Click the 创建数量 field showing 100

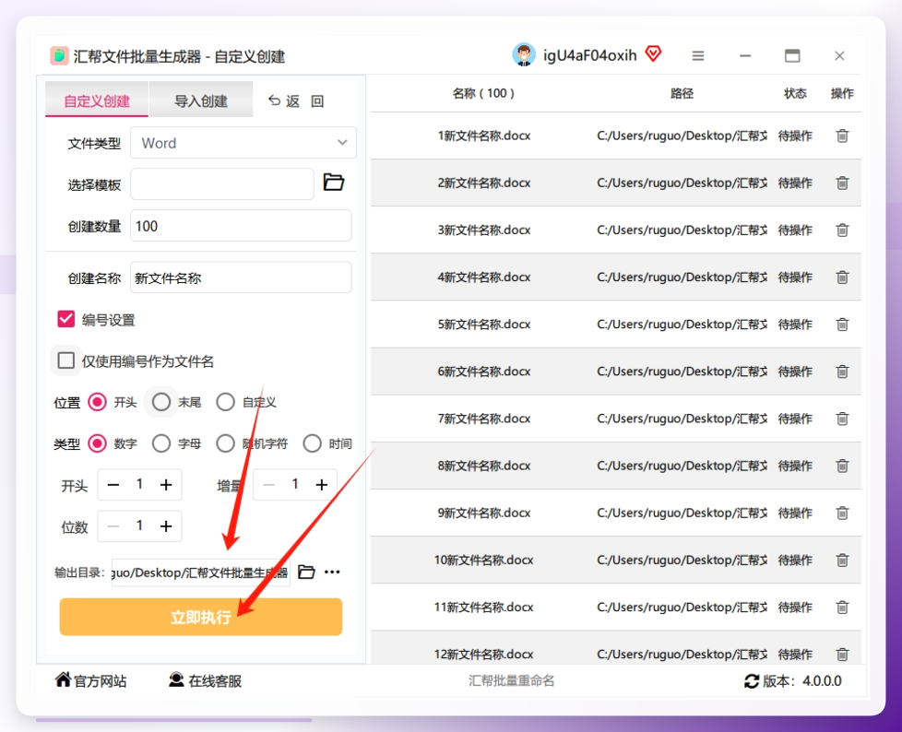(x=241, y=225)
